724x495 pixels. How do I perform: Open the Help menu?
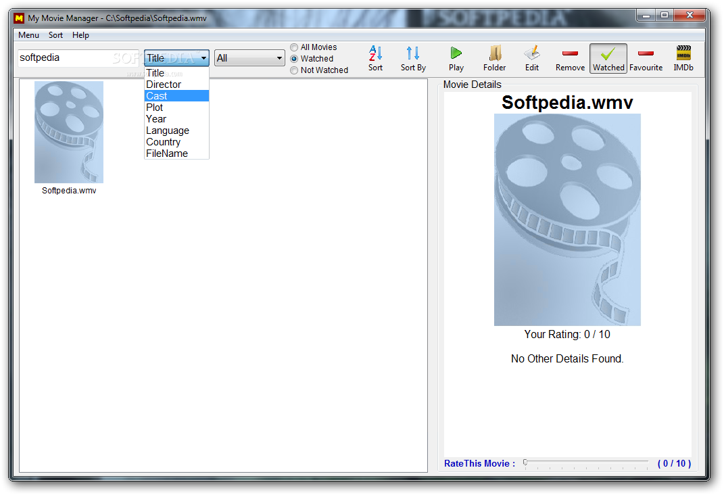click(x=80, y=35)
